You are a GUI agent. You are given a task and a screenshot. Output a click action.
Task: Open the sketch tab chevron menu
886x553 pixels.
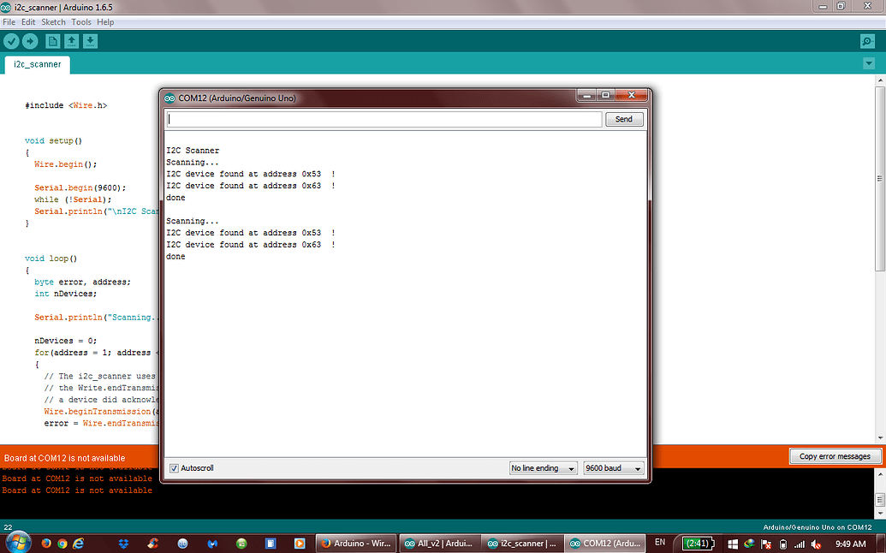click(869, 62)
